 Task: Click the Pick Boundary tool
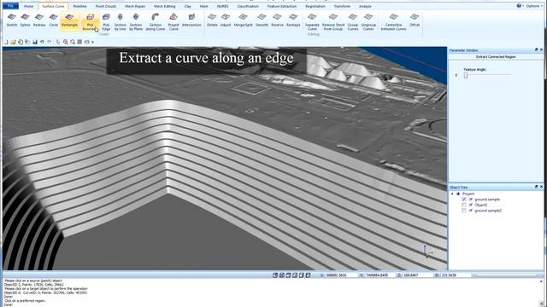click(90, 22)
